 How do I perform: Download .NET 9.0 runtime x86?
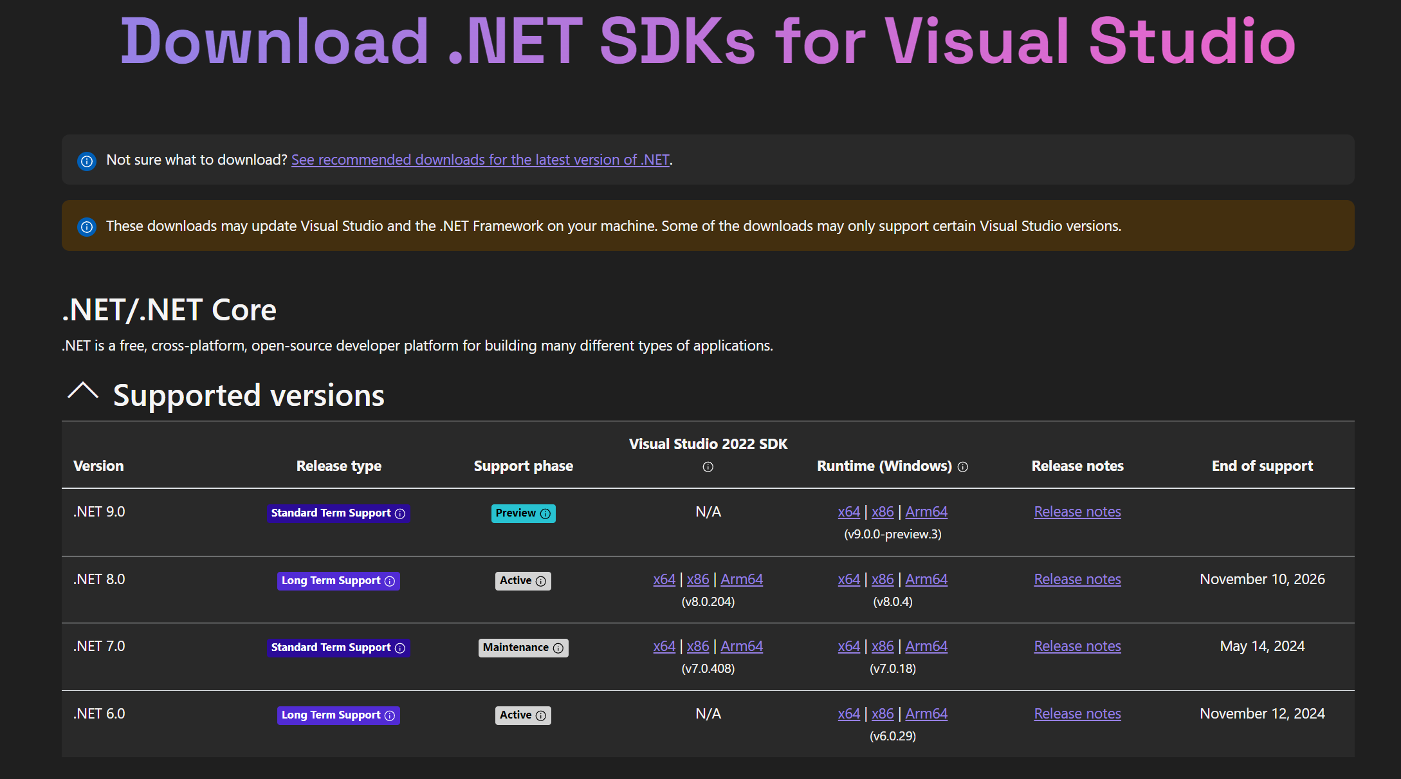[883, 511]
